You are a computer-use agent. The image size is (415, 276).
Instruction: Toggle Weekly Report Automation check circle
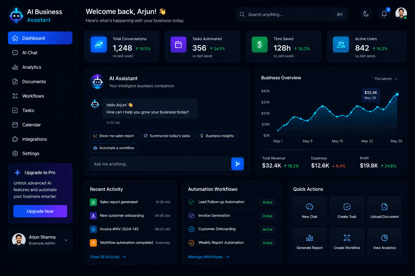point(191,243)
